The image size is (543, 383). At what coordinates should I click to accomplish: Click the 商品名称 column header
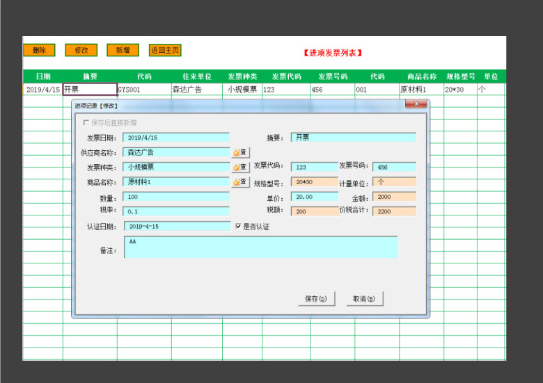pyautogui.click(x=422, y=76)
